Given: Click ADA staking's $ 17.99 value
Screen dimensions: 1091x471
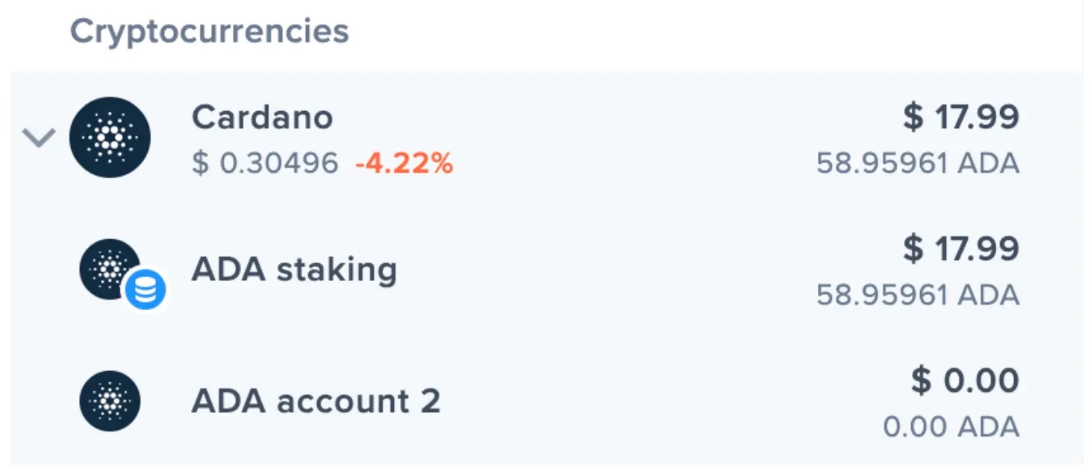Looking at the screenshot, I should coord(961,248).
